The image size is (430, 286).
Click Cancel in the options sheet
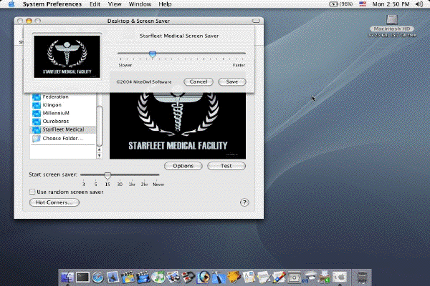(x=199, y=82)
